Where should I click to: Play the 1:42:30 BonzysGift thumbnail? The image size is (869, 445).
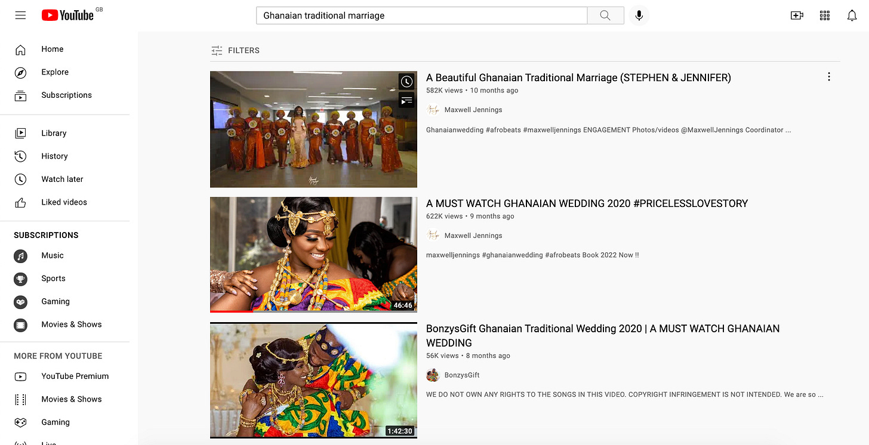click(313, 381)
